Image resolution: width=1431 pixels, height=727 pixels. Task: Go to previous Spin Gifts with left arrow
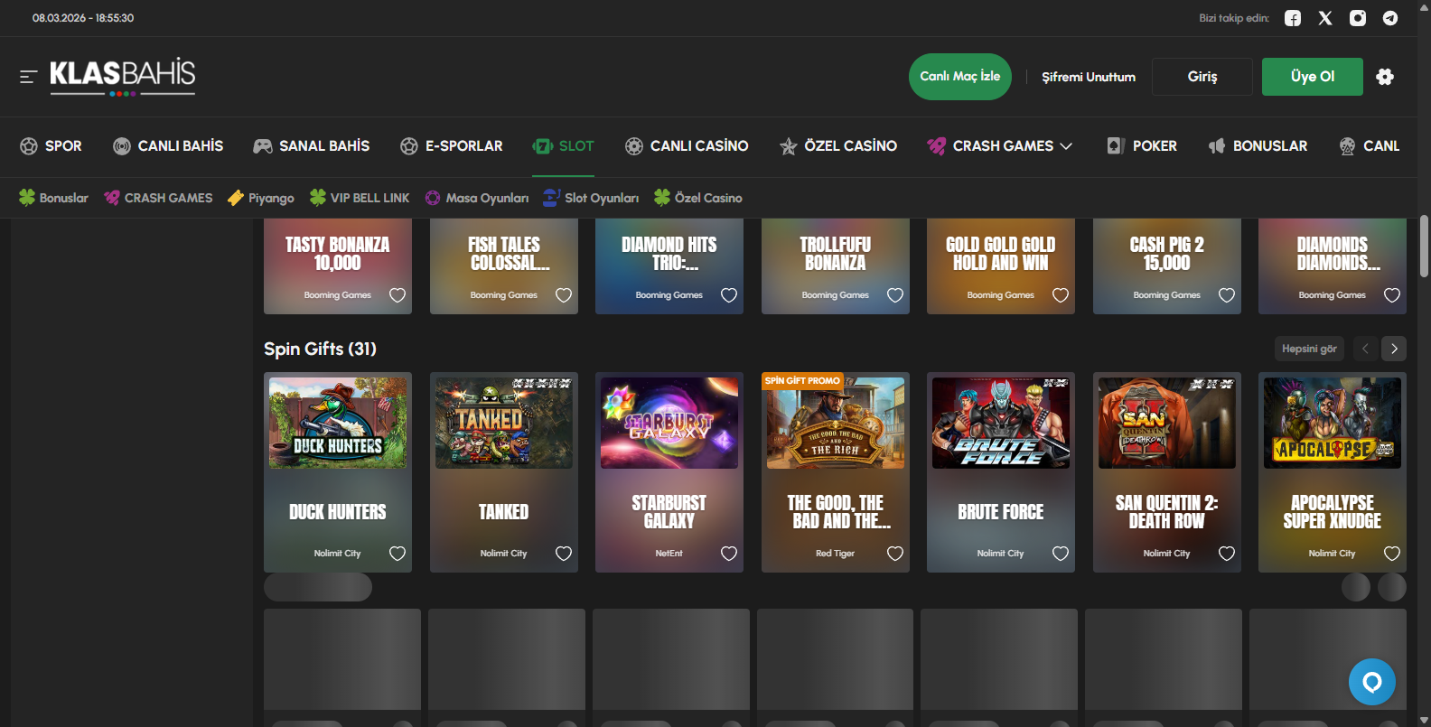pos(1365,349)
